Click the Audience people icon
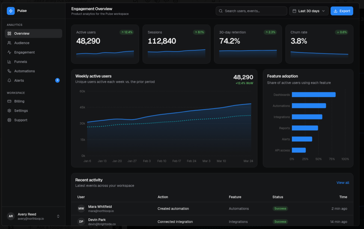This screenshot has width=364, height=229. [9, 43]
